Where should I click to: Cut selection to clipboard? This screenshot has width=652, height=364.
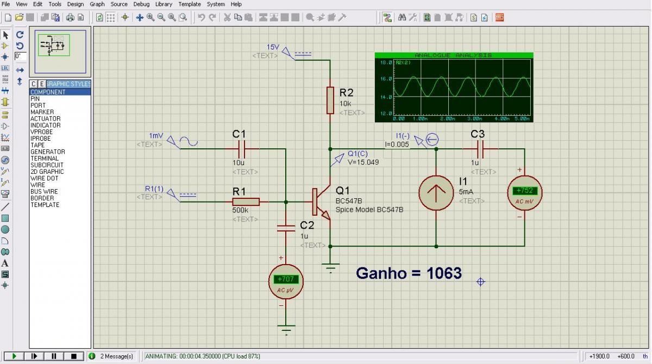[227, 17]
